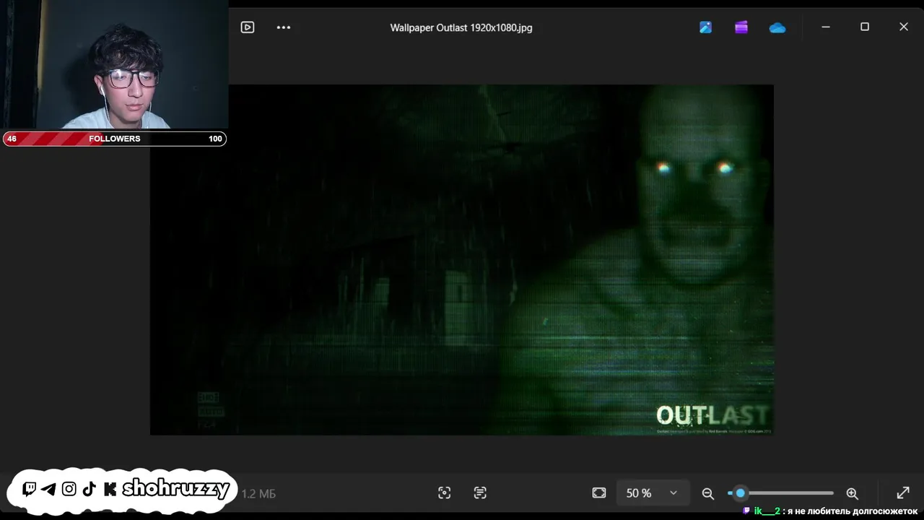
Task: Enter full screen with the diagonal arrows icon
Action: click(903, 493)
